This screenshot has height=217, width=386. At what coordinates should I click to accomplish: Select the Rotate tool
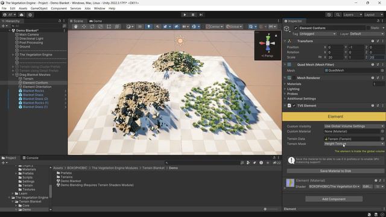click(92, 27)
